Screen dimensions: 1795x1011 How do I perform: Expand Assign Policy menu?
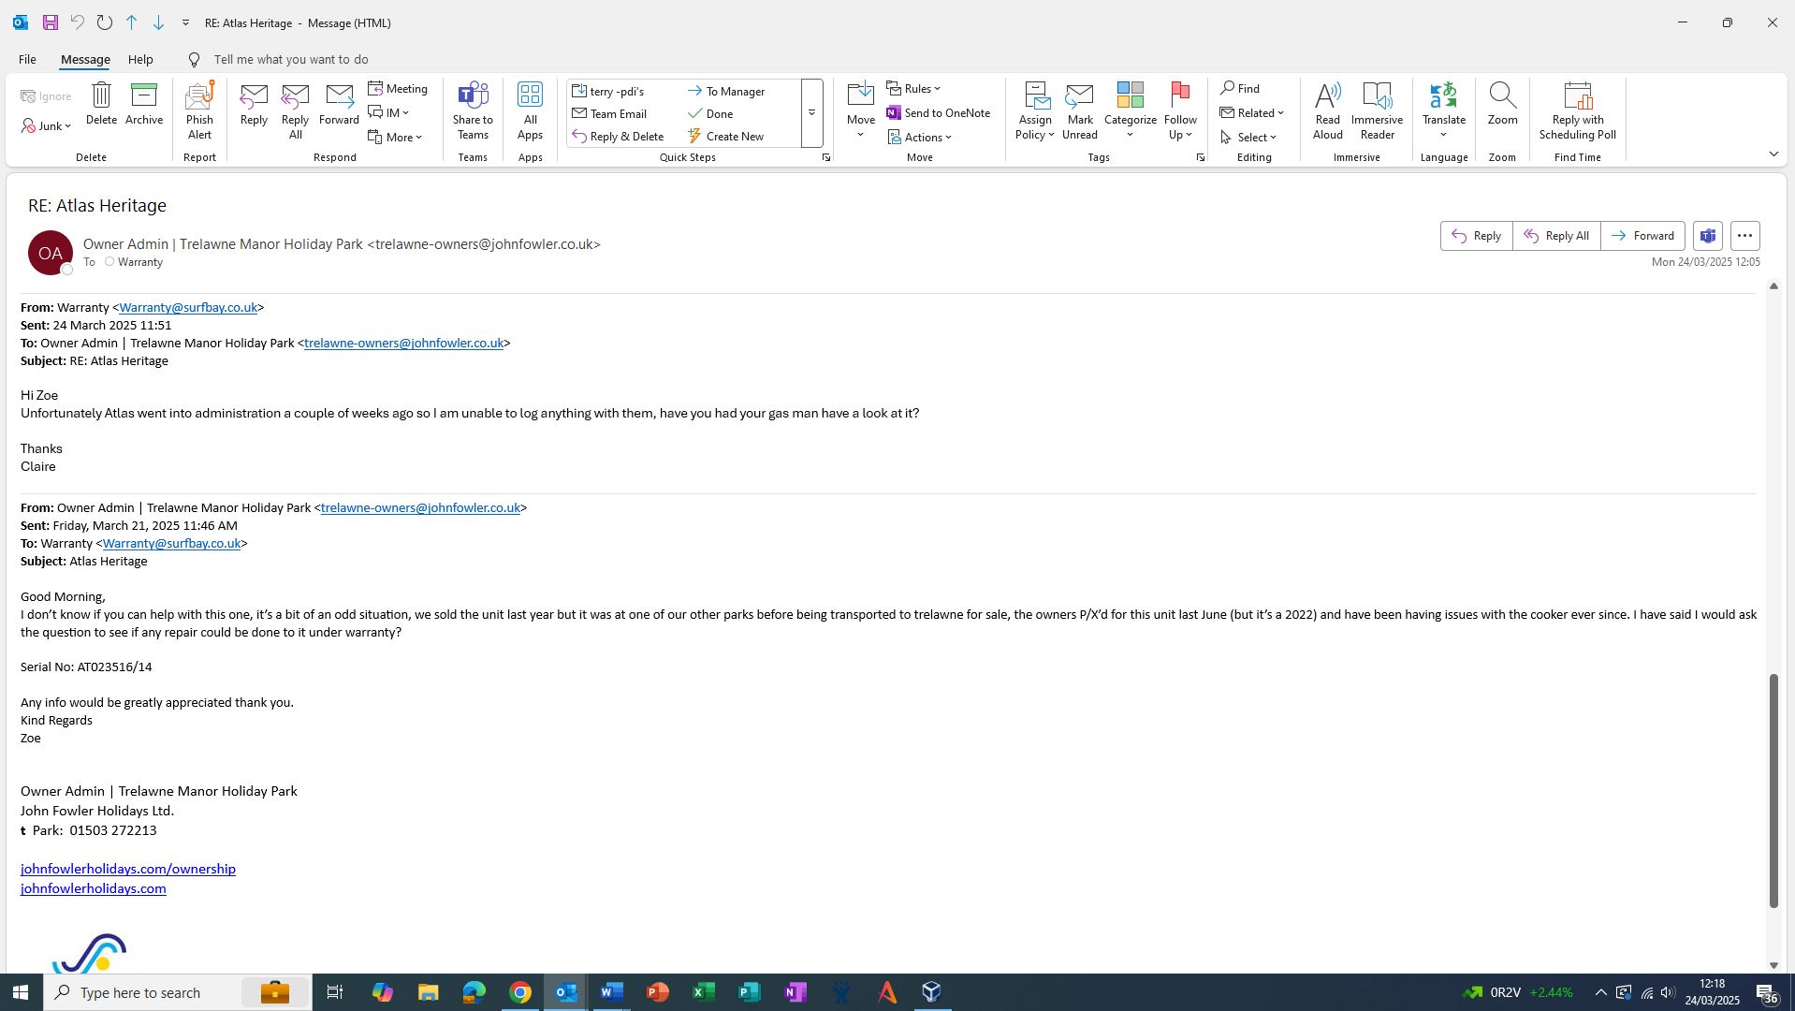point(1035,110)
